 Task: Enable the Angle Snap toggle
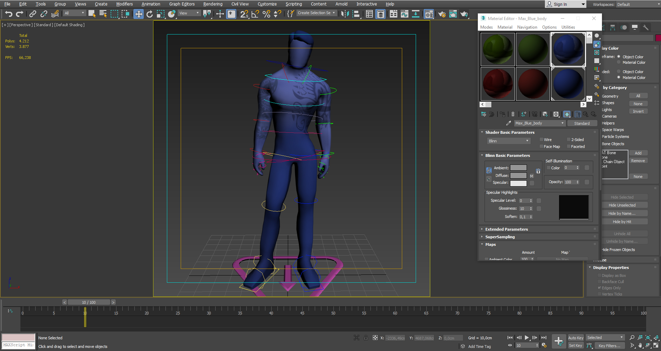(x=255, y=14)
